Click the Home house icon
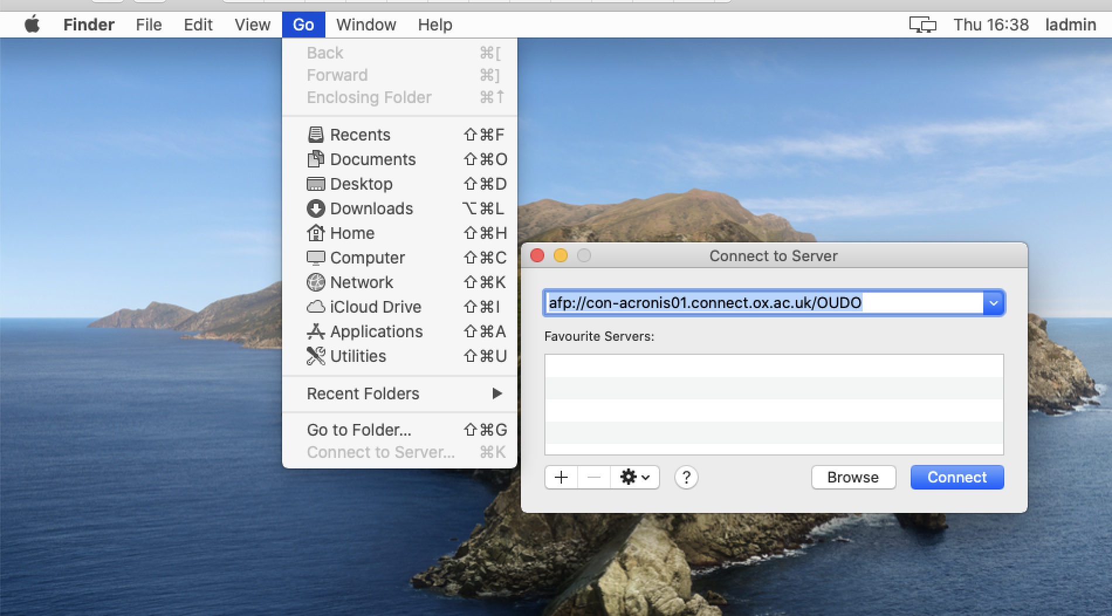This screenshot has width=1112, height=616. pyautogui.click(x=315, y=233)
